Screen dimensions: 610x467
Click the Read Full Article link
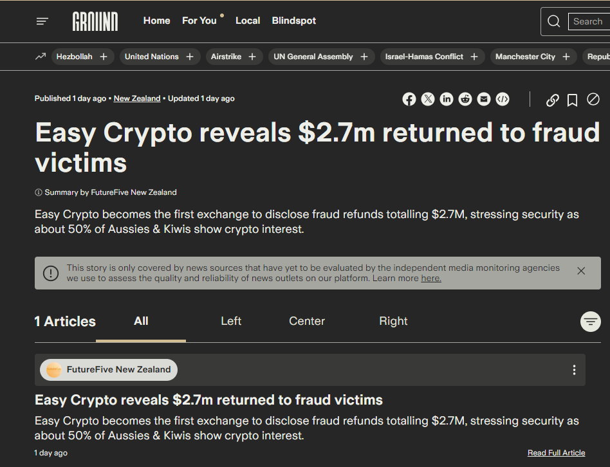pos(556,452)
